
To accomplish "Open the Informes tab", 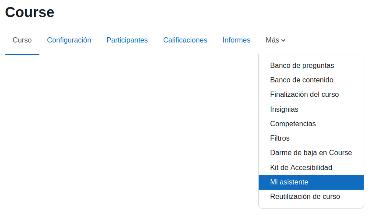I will (x=236, y=40).
